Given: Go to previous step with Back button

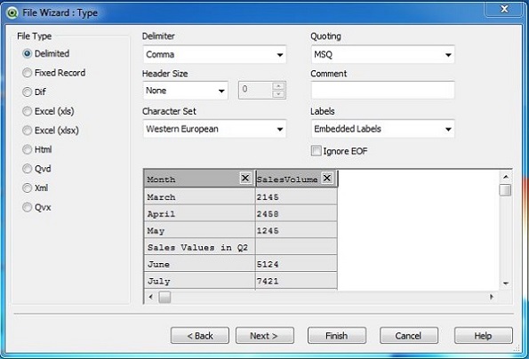Looking at the screenshot, I should (200, 335).
